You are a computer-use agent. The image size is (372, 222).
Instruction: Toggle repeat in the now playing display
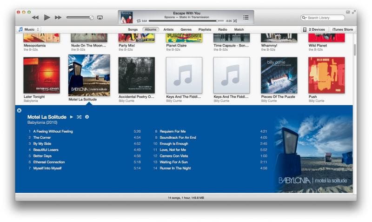point(139,21)
